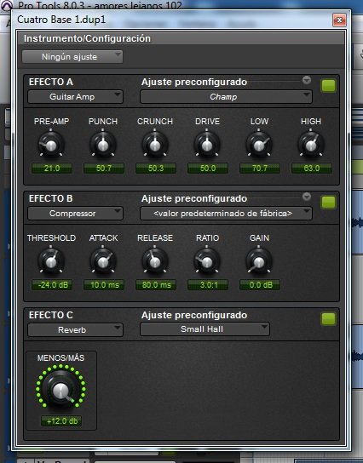Open the Compressor effect type dropdown

coord(75,214)
